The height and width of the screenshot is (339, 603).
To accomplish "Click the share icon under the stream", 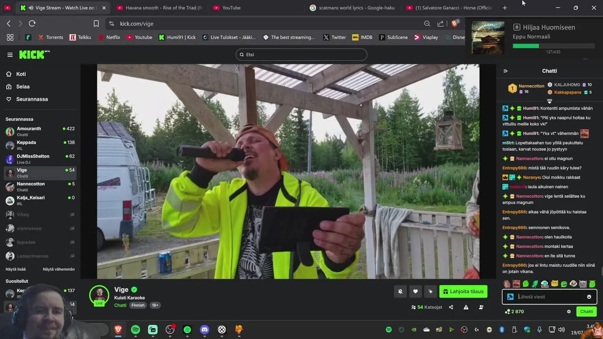I will [451, 307].
